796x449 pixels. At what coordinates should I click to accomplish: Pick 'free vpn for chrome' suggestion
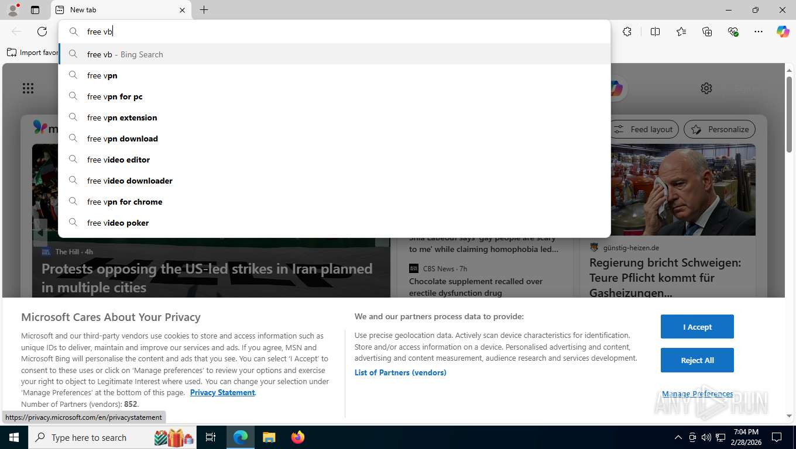(x=334, y=202)
